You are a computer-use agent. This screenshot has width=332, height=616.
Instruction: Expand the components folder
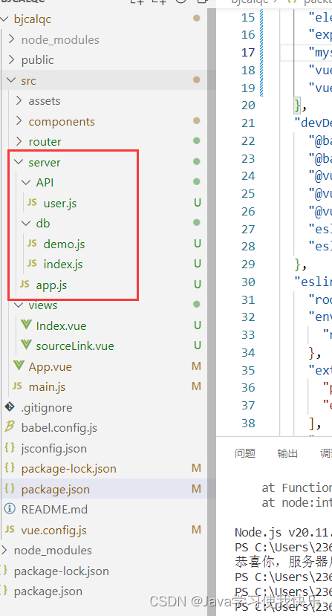click(x=19, y=121)
